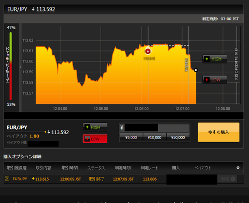The image size is (249, 203).
Task: Click the LOW button on the chart
Action: pyautogui.click(x=215, y=80)
